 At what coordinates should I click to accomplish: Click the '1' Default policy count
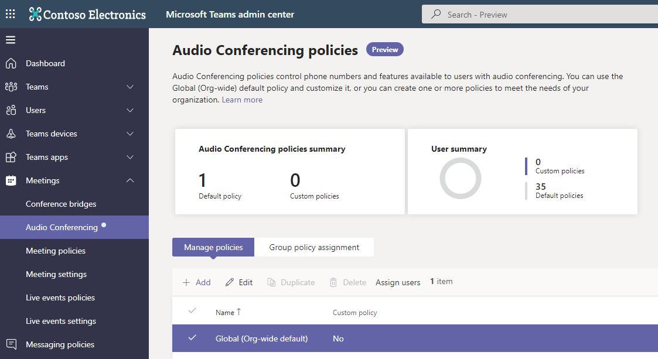[x=202, y=180]
